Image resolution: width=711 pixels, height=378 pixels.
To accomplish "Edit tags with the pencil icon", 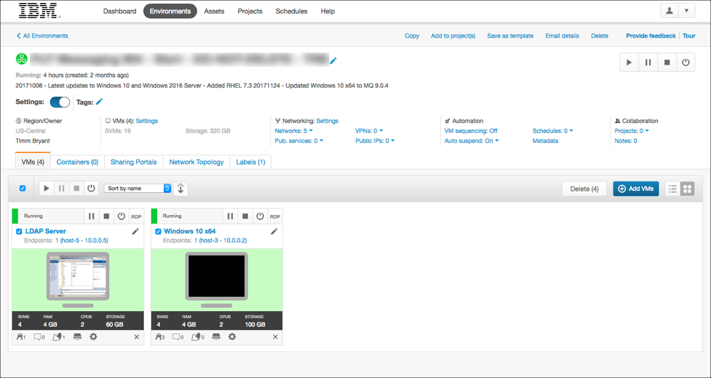I will pyautogui.click(x=99, y=102).
